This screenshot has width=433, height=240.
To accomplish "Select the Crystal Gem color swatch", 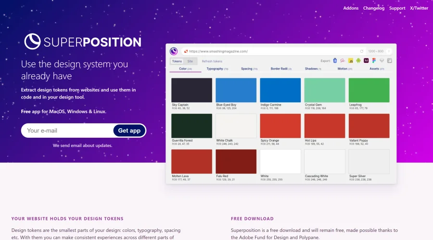I will 325,90.
